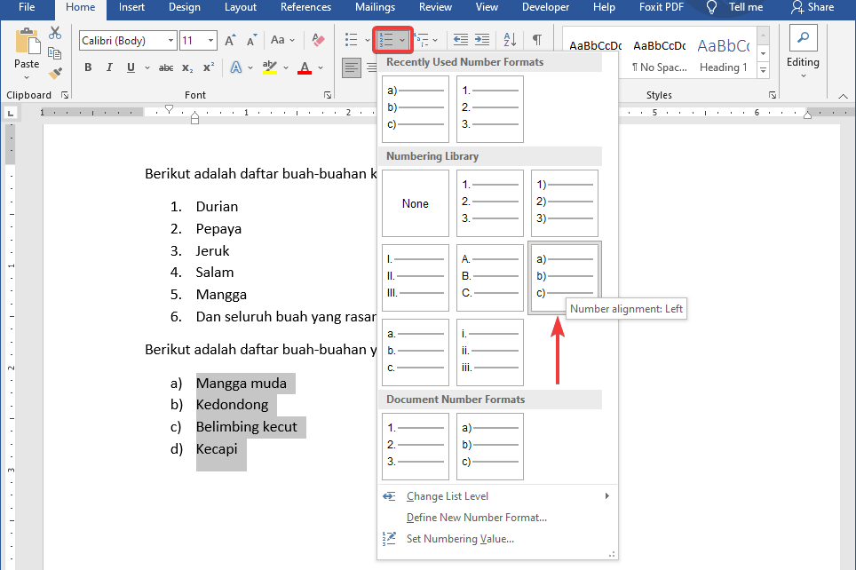Open the Font dialog launcher
This screenshot has height=570, width=856.
tap(328, 95)
